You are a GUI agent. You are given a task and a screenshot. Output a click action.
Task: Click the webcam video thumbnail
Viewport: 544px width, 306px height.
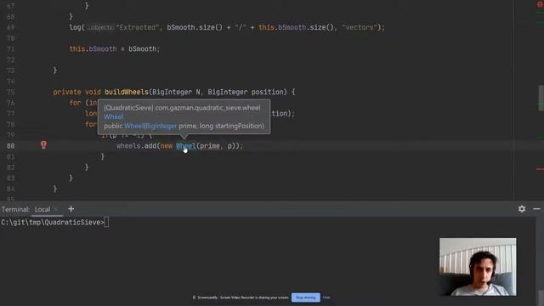478,267
